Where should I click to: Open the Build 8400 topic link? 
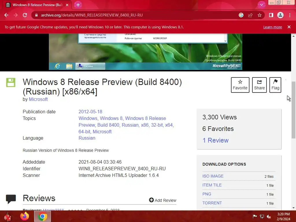pos(108,125)
